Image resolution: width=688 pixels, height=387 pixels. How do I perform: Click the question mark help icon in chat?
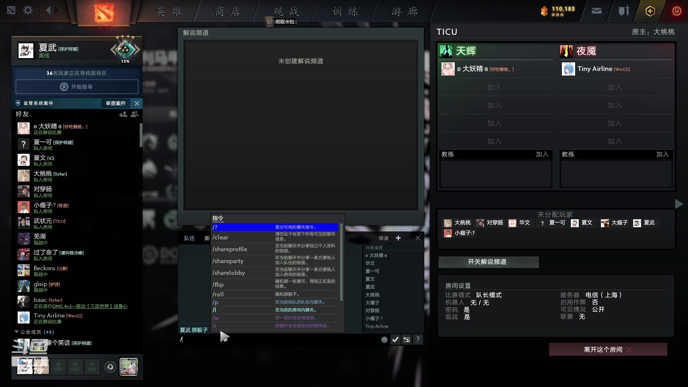coord(418,339)
